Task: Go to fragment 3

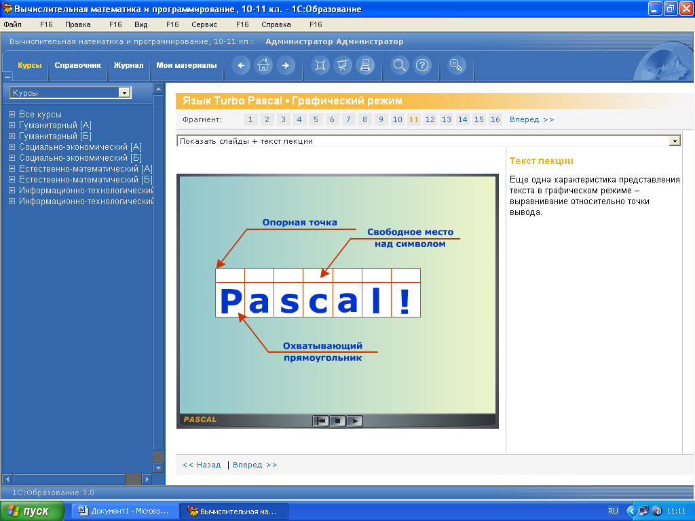Action: [x=283, y=119]
